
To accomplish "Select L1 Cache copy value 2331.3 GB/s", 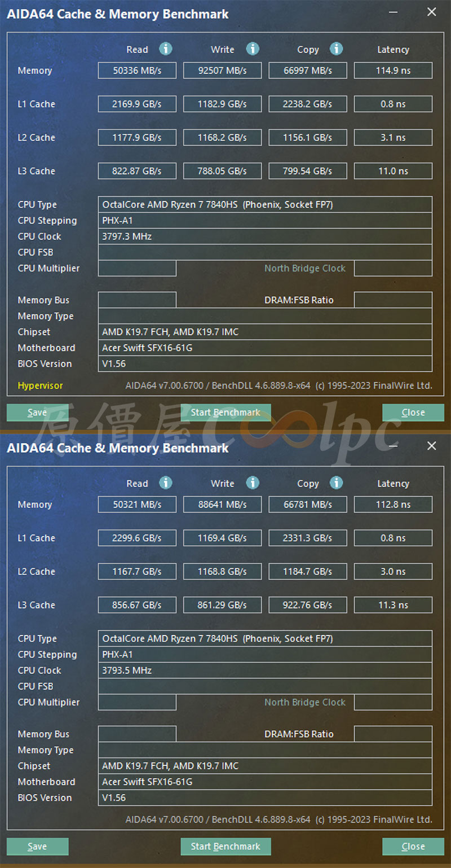I will 308,538.
